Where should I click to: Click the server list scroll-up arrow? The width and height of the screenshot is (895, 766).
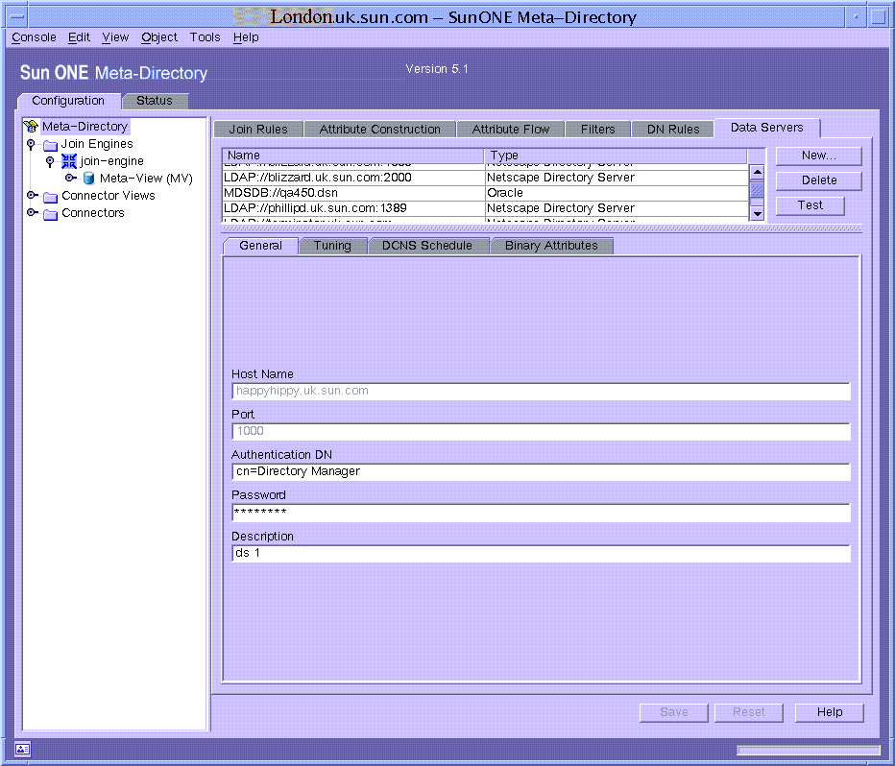(757, 172)
